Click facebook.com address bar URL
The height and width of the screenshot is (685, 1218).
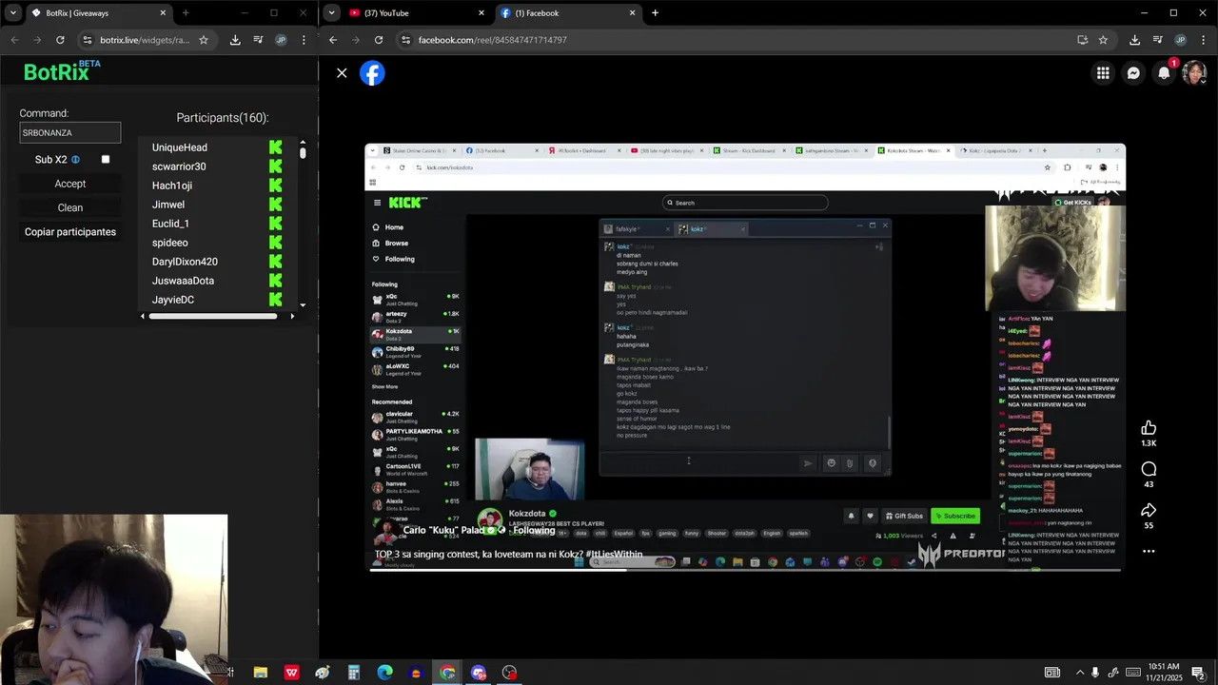coord(492,40)
